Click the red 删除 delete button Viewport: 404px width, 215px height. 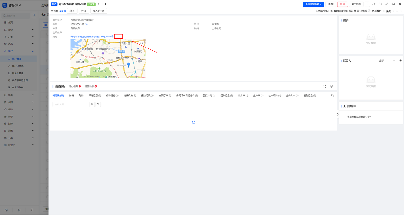point(342,4)
